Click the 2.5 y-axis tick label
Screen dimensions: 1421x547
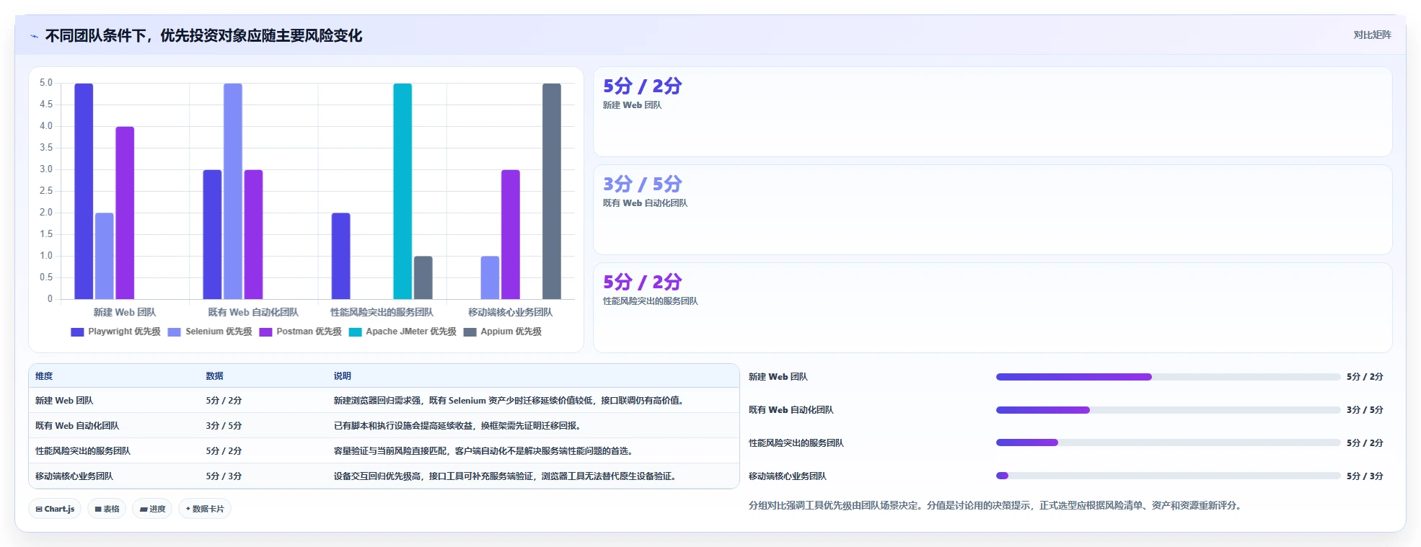(x=46, y=191)
